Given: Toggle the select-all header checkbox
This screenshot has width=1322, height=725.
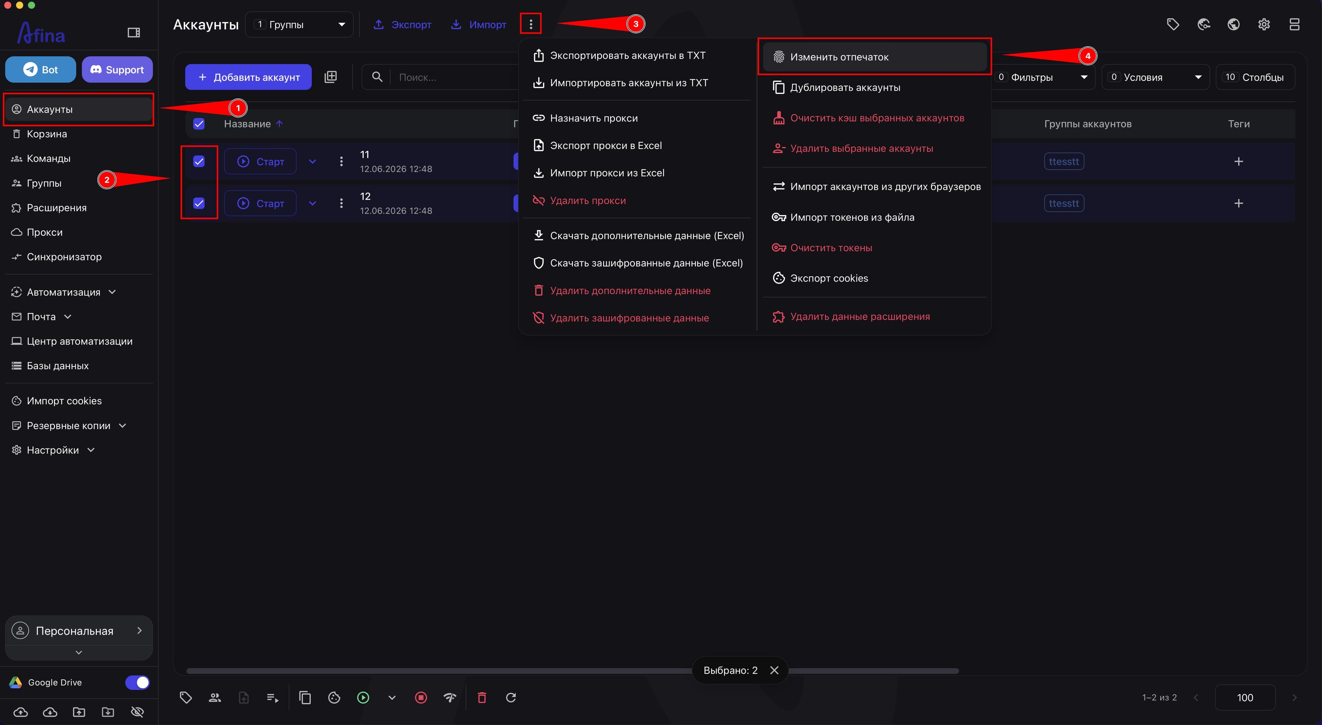Looking at the screenshot, I should point(199,124).
